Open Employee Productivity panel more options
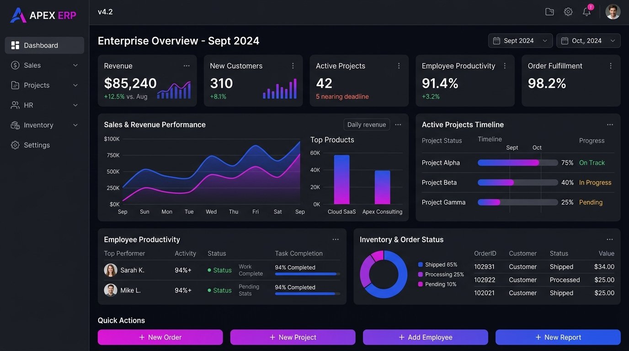Viewport: 629px width, 351px height. (336, 239)
